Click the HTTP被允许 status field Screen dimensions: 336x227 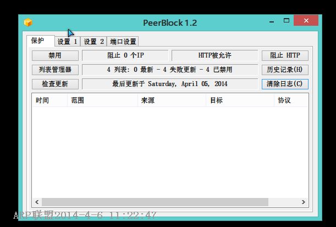tap(214, 55)
